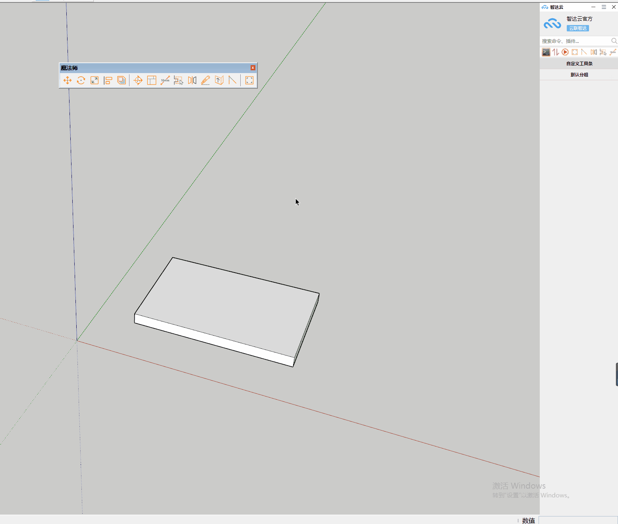Viewport: 618px width, 524px height.
Task: Expand the 自定义工具条 section
Action: coord(579,64)
